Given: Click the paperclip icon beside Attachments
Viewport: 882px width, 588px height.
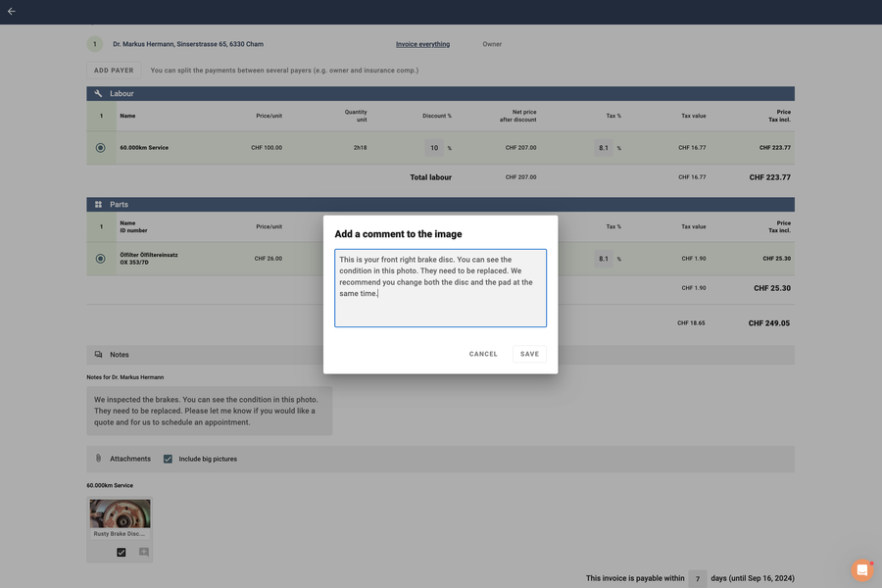Looking at the screenshot, I should point(98,458).
